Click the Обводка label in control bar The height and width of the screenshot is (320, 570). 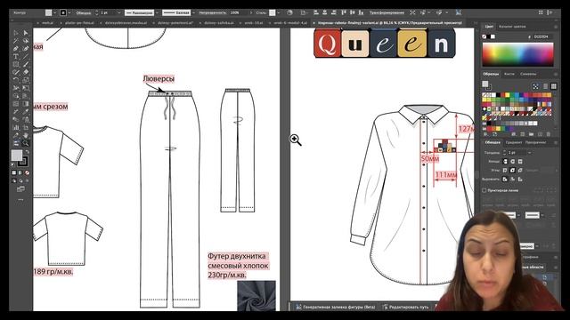[83, 12]
